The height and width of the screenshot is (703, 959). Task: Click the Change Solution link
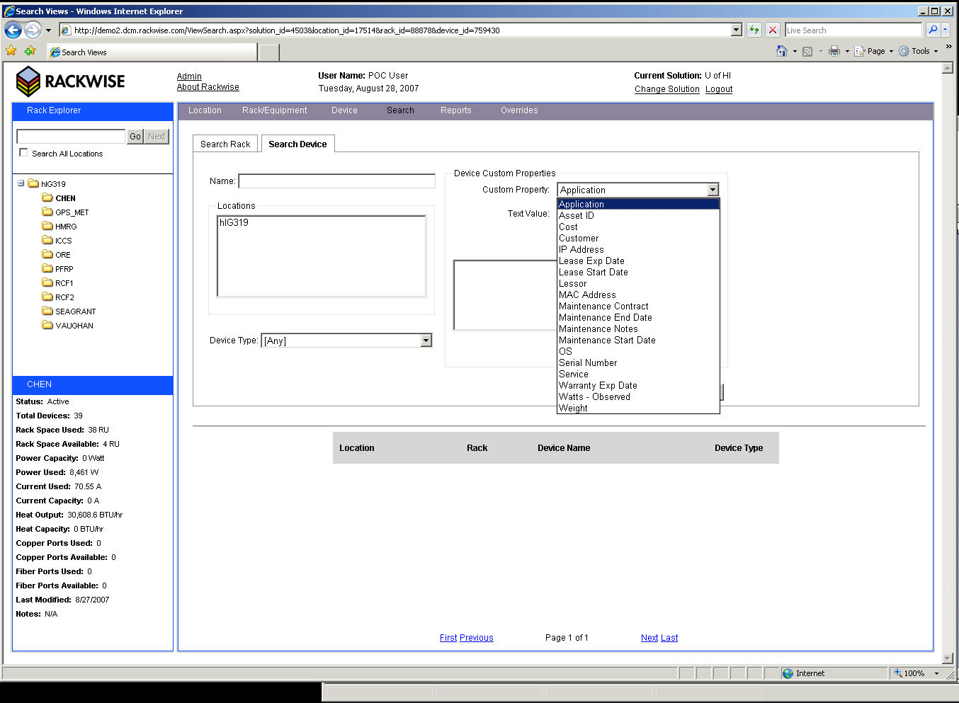point(666,89)
